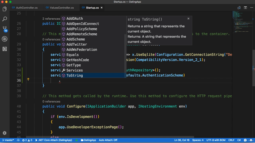Click the lightbulb quick fix icon
This screenshot has width=255, height=143.
(28, 80)
